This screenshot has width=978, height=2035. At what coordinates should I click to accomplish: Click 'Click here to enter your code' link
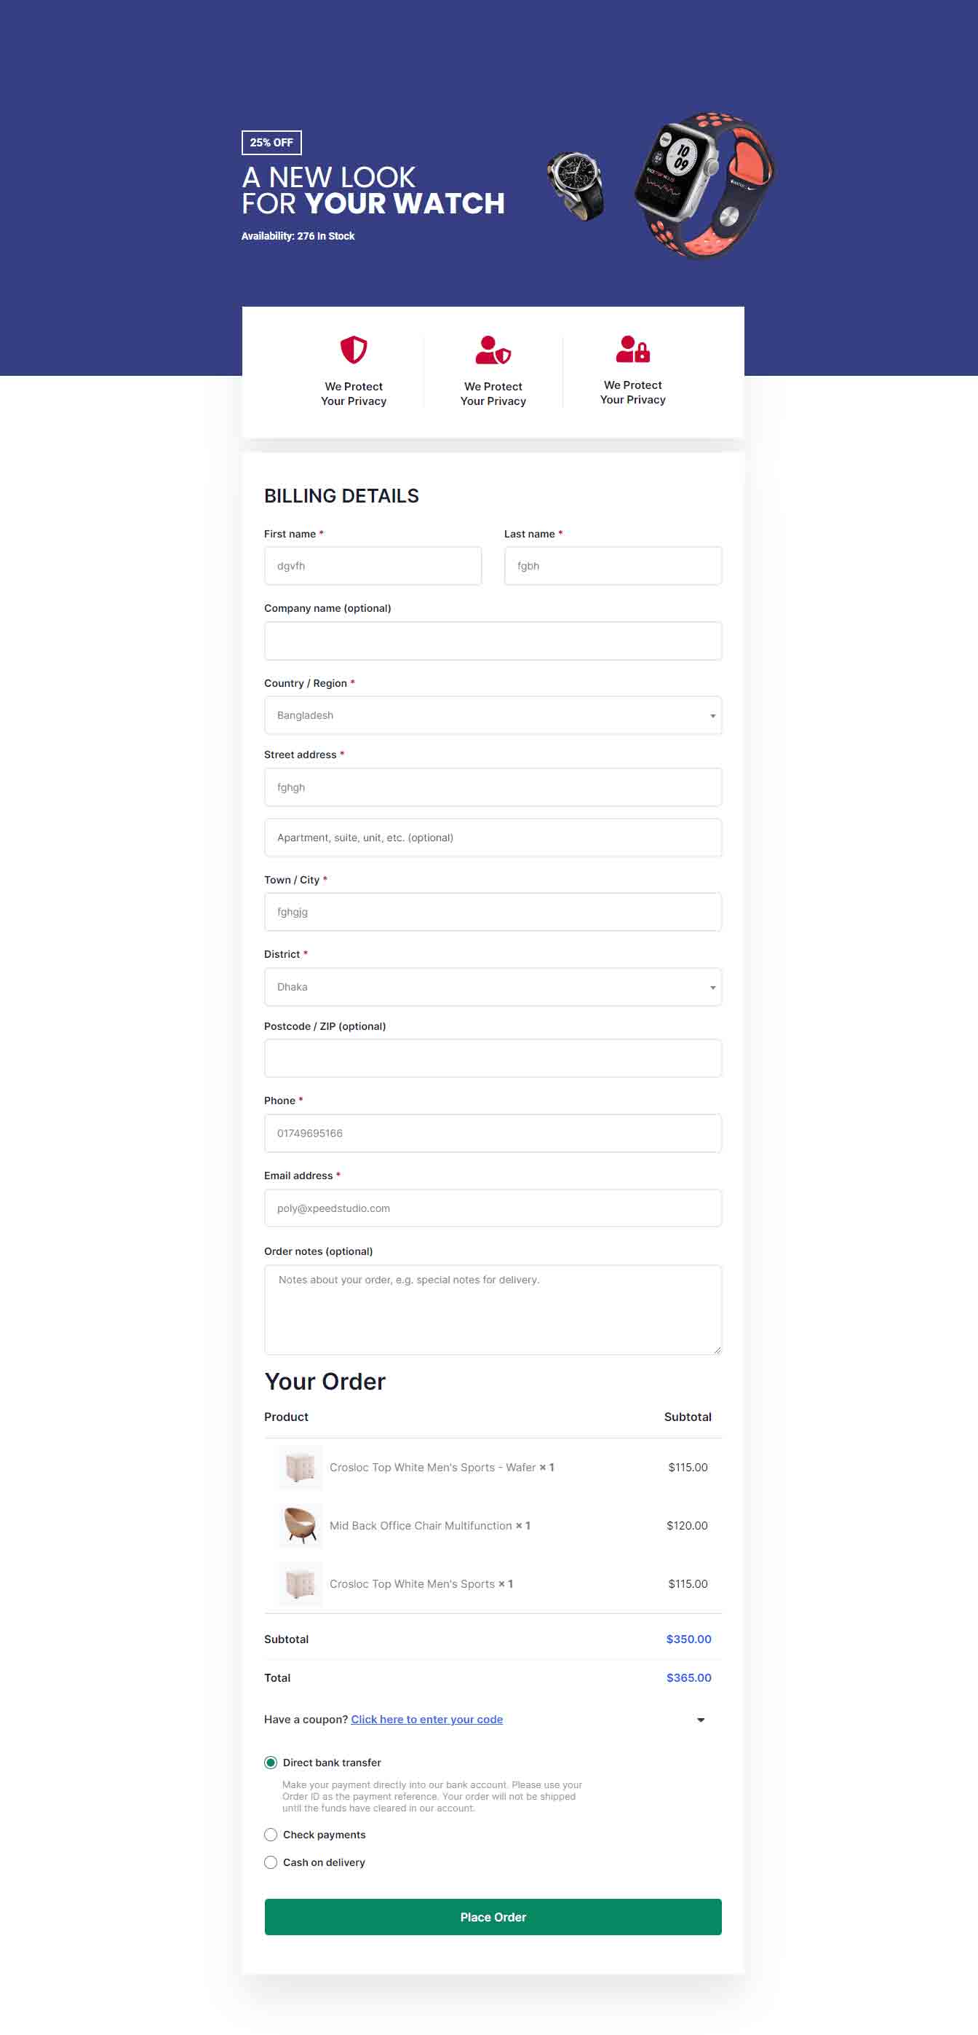click(426, 1719)
